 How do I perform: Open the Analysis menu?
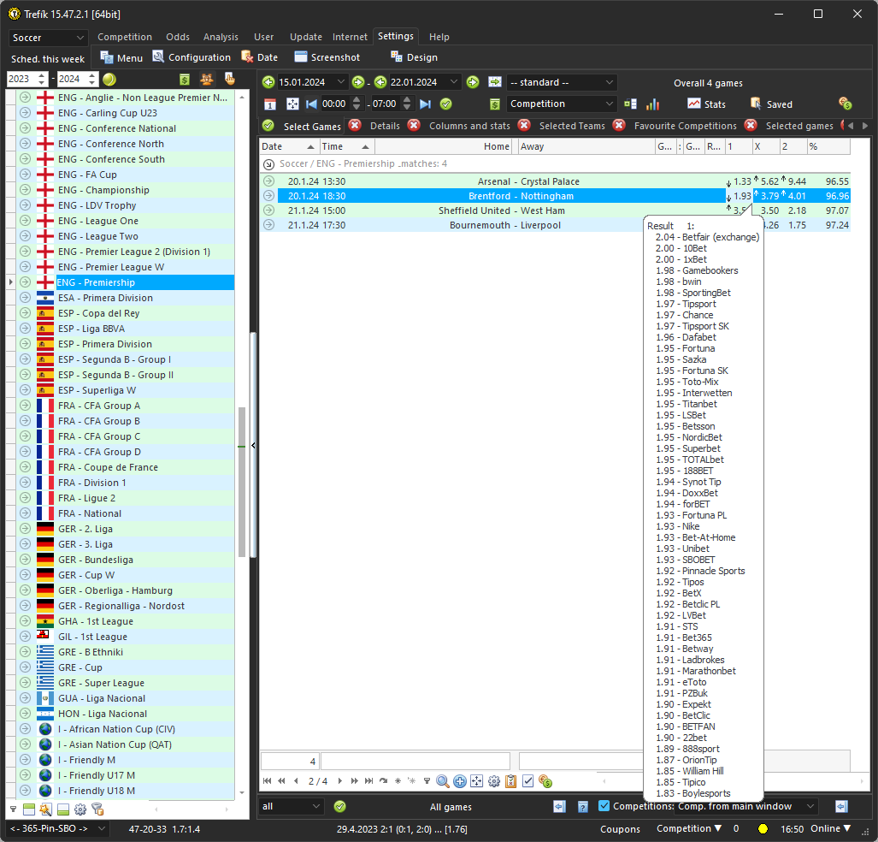point(221,37)
